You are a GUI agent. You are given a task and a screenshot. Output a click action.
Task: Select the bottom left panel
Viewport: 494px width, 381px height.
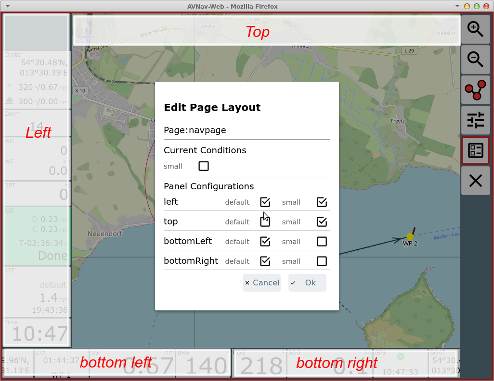coord(116,363)
